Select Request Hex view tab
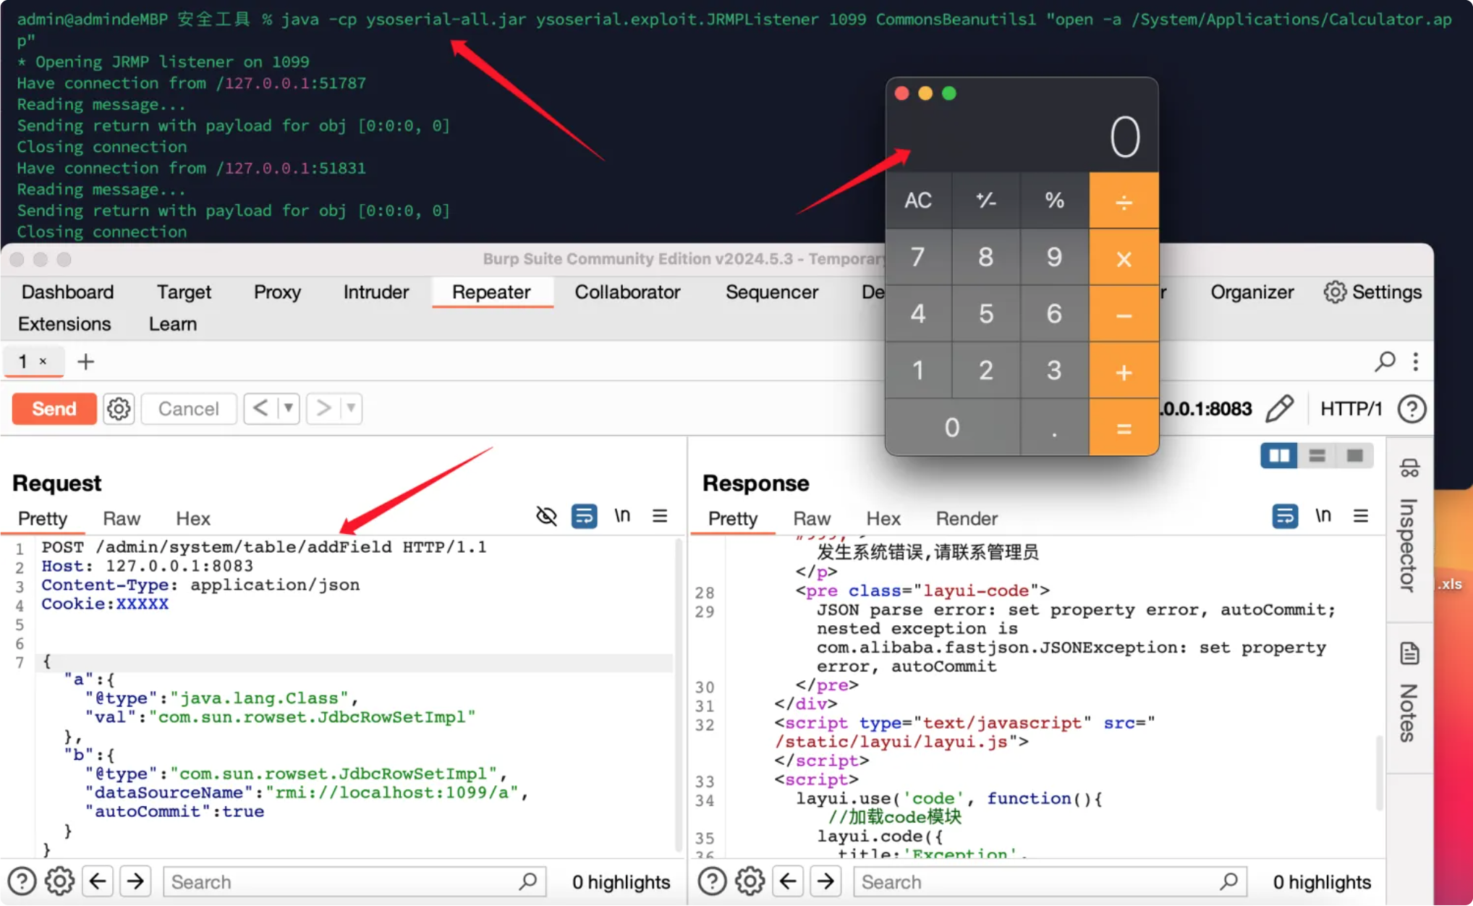 [x=193, y=518]
